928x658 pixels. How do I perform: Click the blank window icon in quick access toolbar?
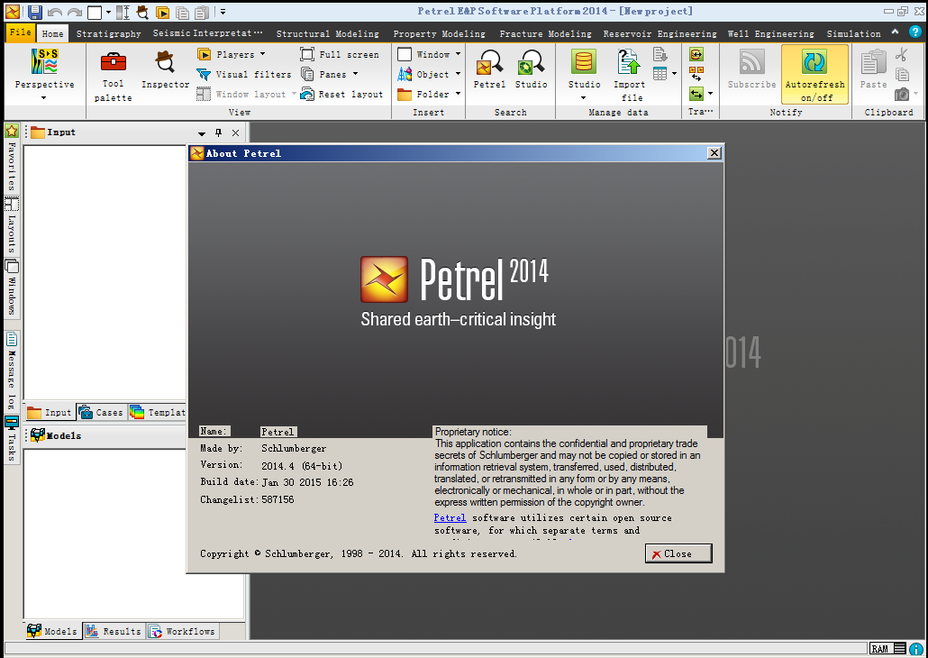tap(94, 12)
